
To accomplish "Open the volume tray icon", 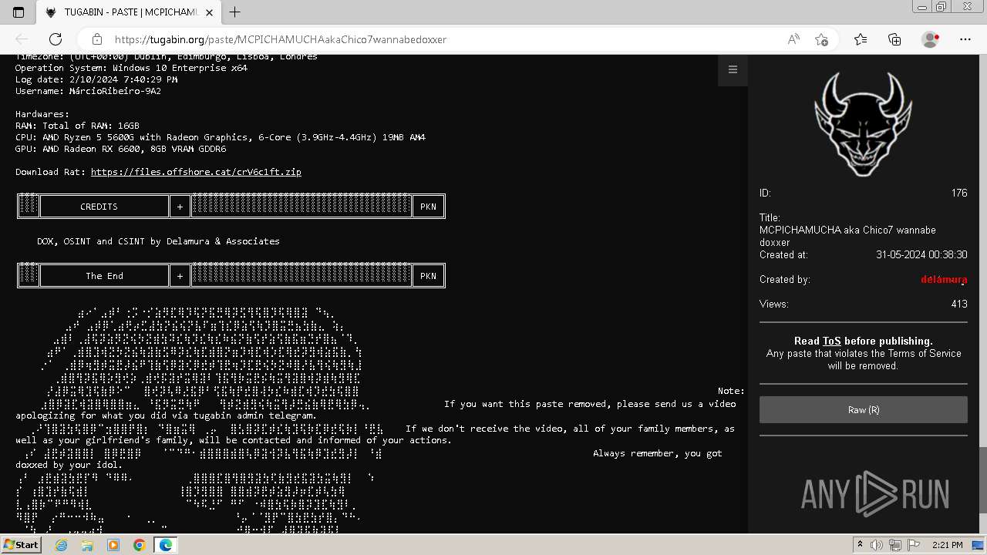I will tap(878, 545).
